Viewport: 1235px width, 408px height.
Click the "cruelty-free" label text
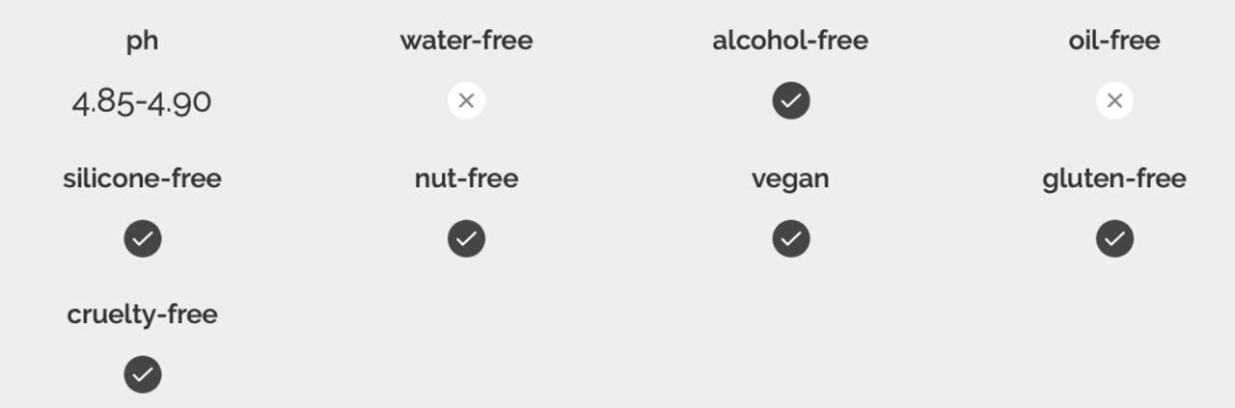point(142,314)
